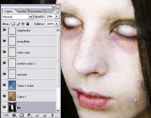Click the Relleno value field 100%
Screen dimensions: 151x118
50,24
